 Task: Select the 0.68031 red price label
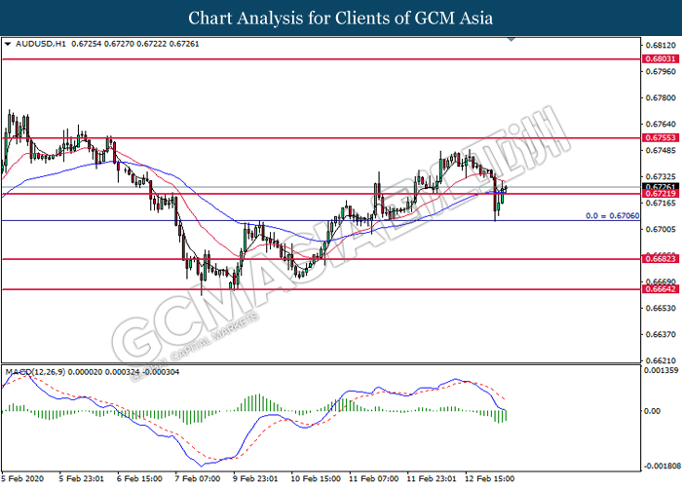pos(661,58)
